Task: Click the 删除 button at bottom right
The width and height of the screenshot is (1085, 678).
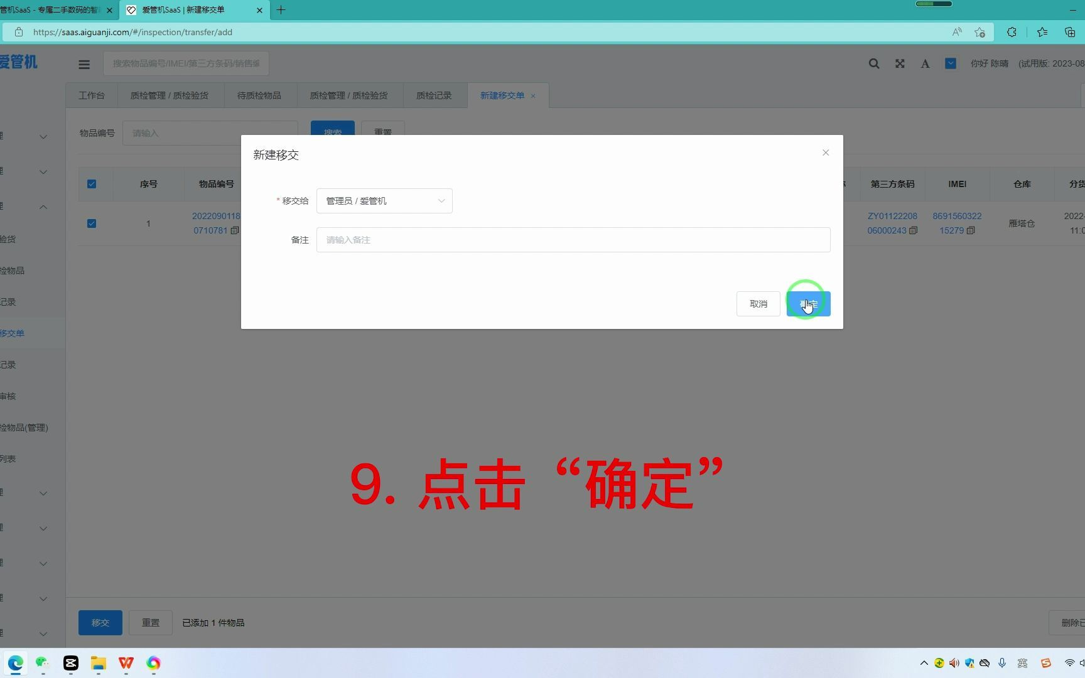Action: (1067, 623)
